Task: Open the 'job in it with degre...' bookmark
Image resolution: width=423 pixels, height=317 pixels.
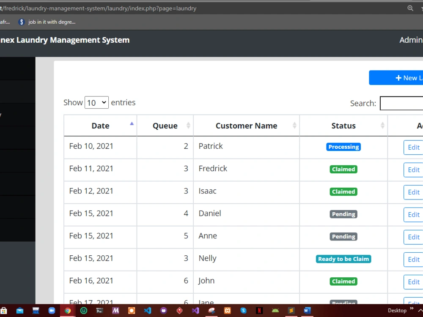Action: coord(47,22)
